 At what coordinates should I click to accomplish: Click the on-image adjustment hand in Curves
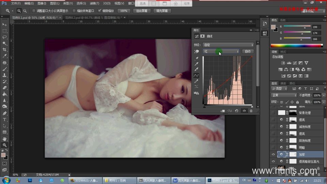(197, 51)
